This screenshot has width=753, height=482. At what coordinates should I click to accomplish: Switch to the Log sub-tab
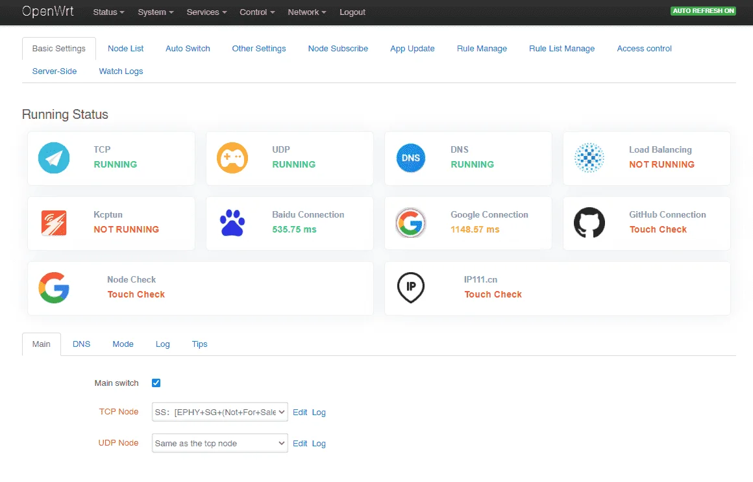[x=163, y=344]
